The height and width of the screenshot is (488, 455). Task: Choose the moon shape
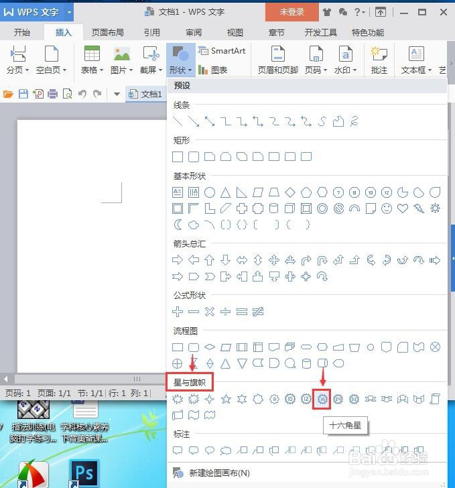pos(178,225)
